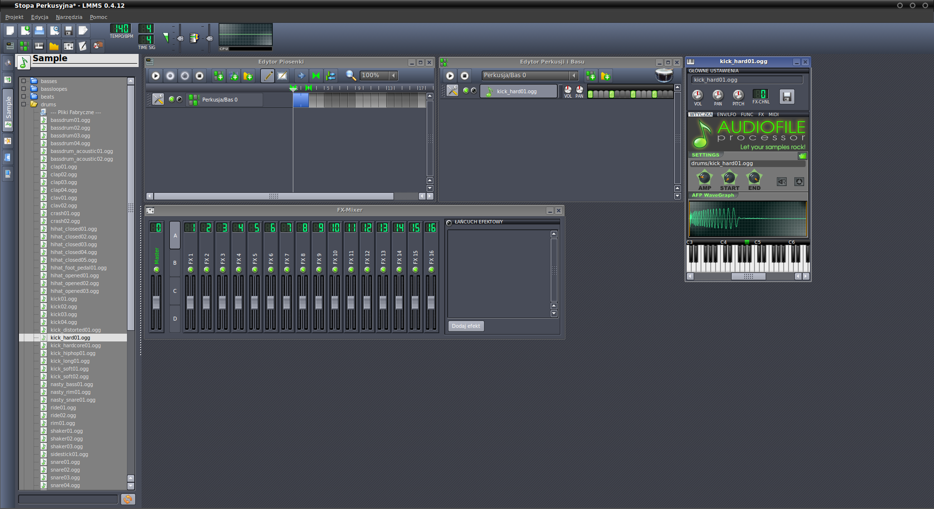Open the Edycja menu
Viewport: 934px width, 509px height.
pyautogui.click(x=39, y=17)
